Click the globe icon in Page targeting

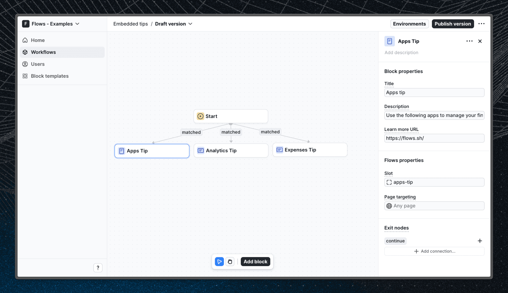point(389,206)
